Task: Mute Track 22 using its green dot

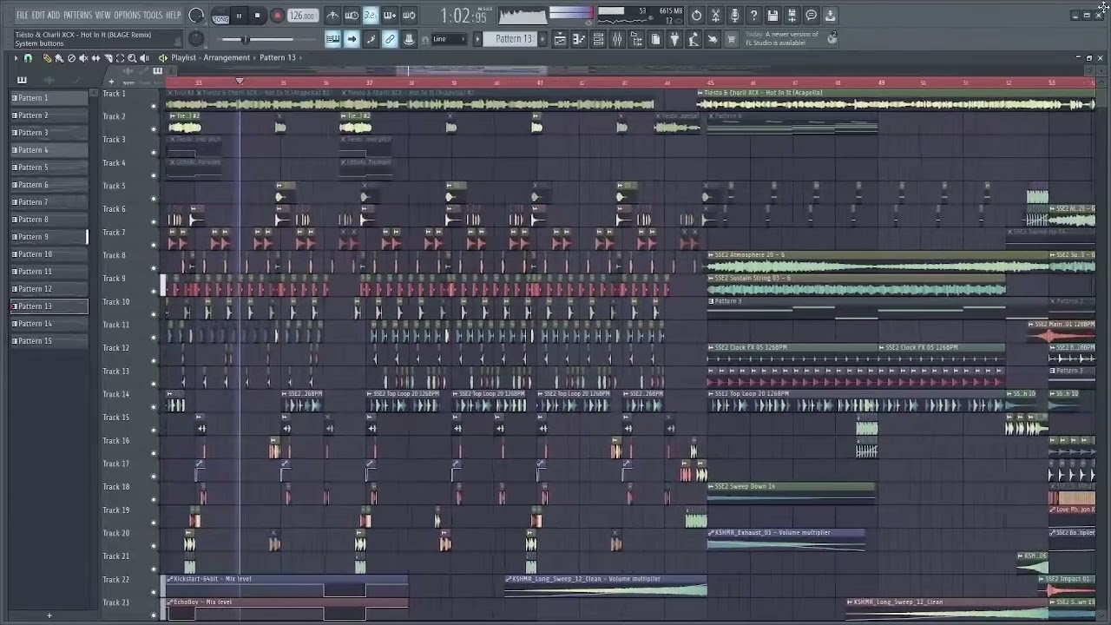Action: click(x=154, y=593)
